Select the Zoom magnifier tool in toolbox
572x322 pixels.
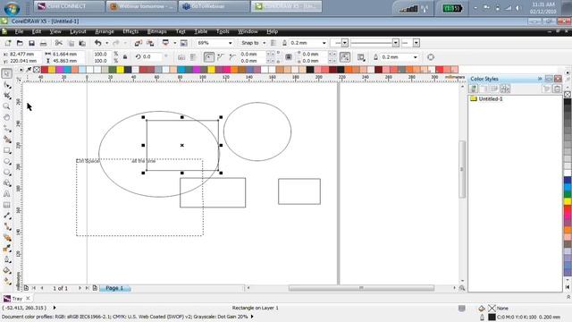point(6,106)
